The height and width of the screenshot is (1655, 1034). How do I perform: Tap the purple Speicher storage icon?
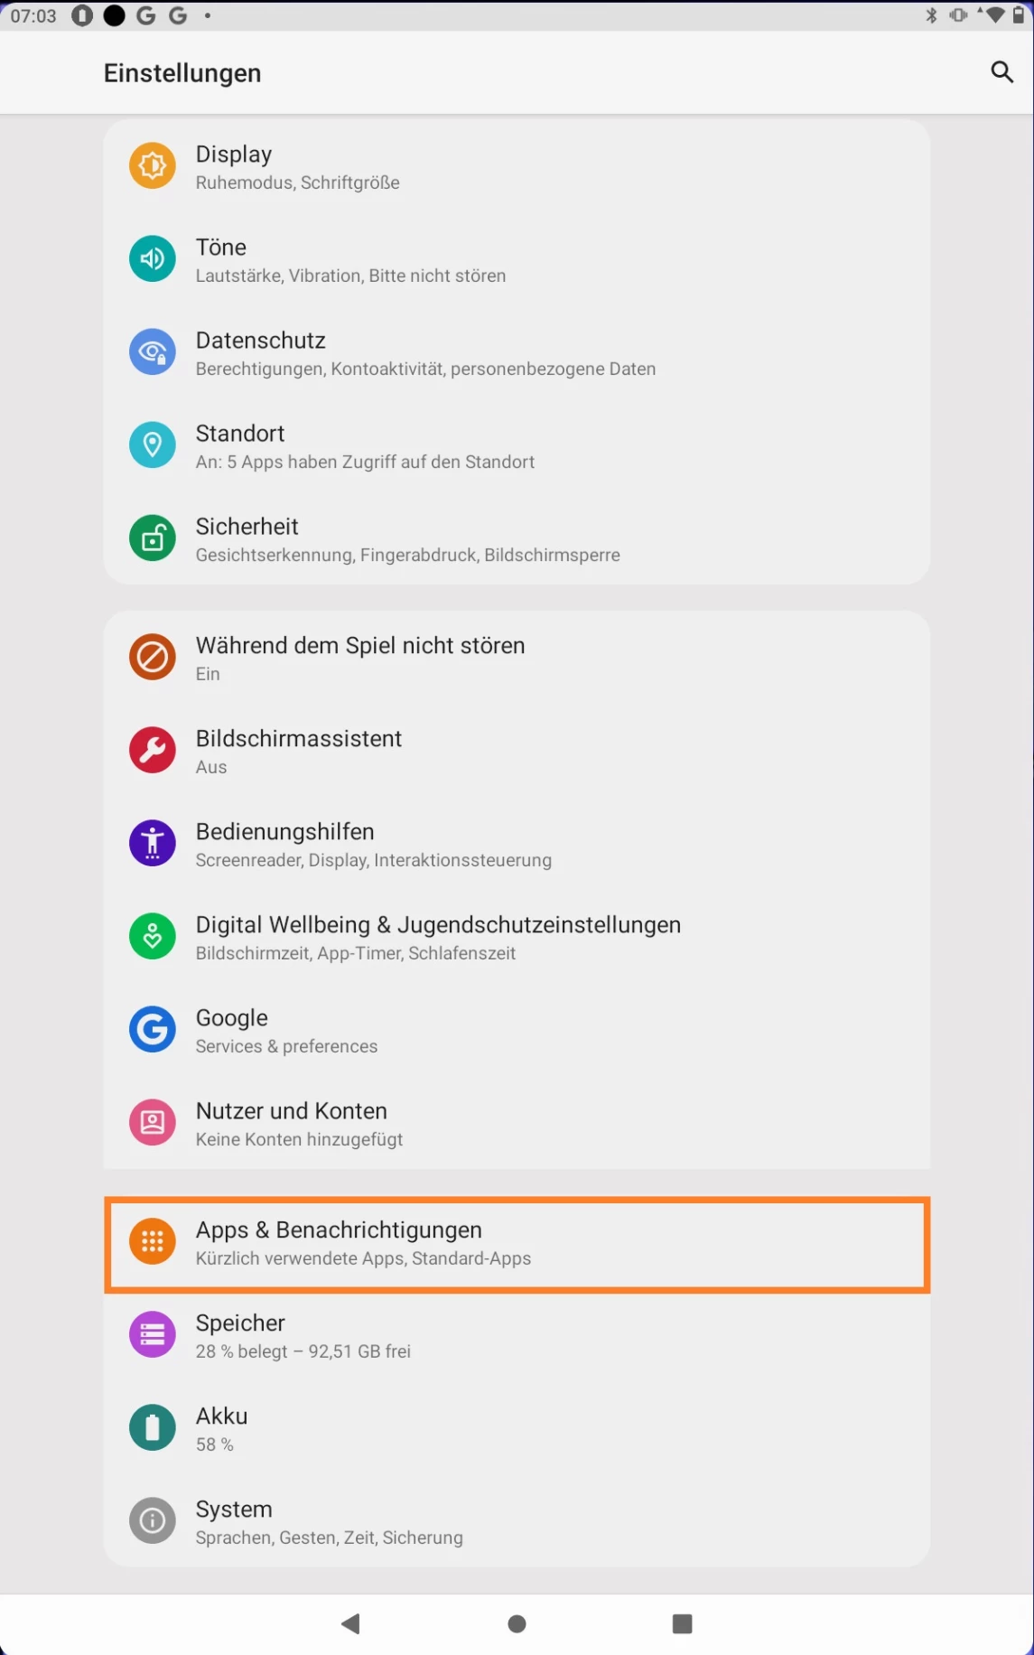pyautogui.click(x=153, y=1335)
